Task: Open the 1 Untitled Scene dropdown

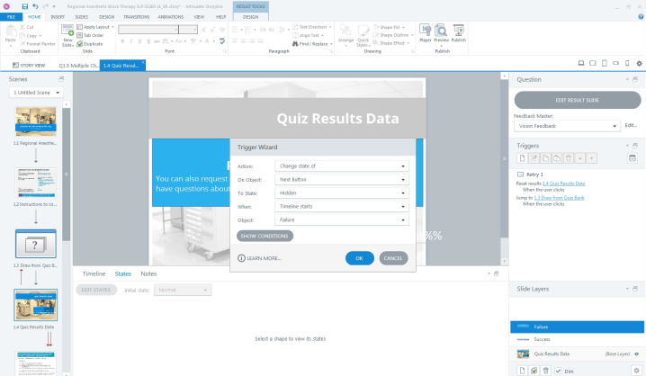Action: (36, 93)
